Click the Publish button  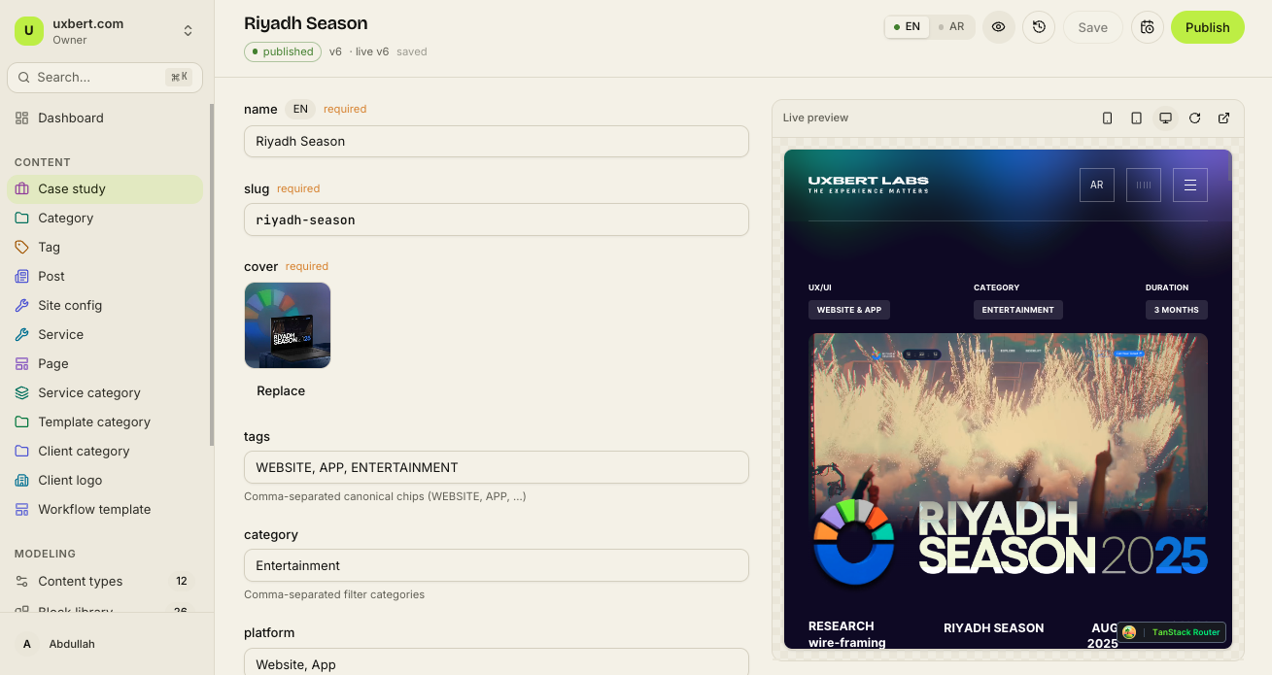1208,27
